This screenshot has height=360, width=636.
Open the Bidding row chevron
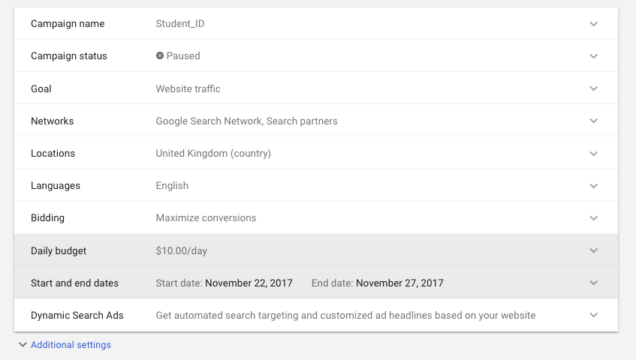coord(594,218)
